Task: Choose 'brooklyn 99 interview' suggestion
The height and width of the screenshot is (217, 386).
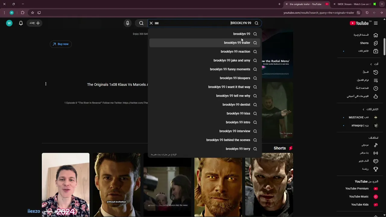Action: [x=205, y=131]
